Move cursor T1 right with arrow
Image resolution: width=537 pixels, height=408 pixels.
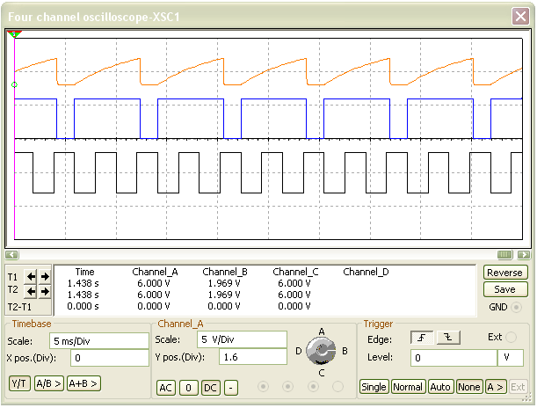point(45,276)
